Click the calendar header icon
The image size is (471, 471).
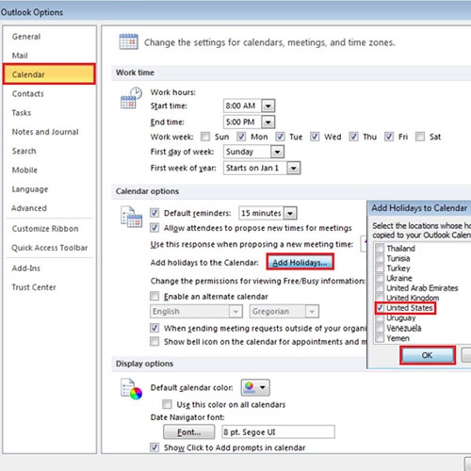click(x=128, y=41)
